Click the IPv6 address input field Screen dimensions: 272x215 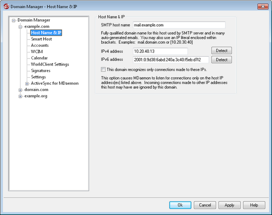(171, 60)
